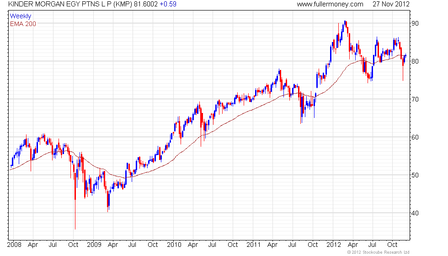448x256 pixels.
Task: Click the 2010 year label on the time axis
Action: 174,245
